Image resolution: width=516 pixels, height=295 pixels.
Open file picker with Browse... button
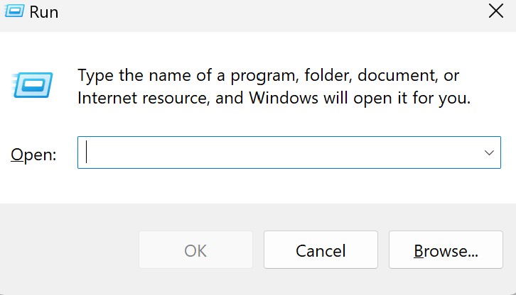(446, 250)
